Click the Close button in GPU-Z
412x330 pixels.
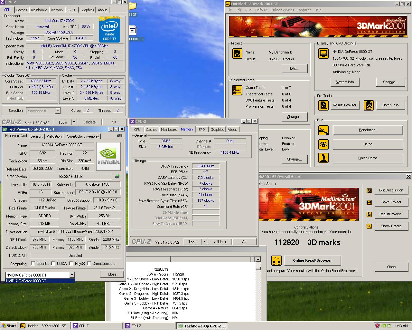(112, 274)
